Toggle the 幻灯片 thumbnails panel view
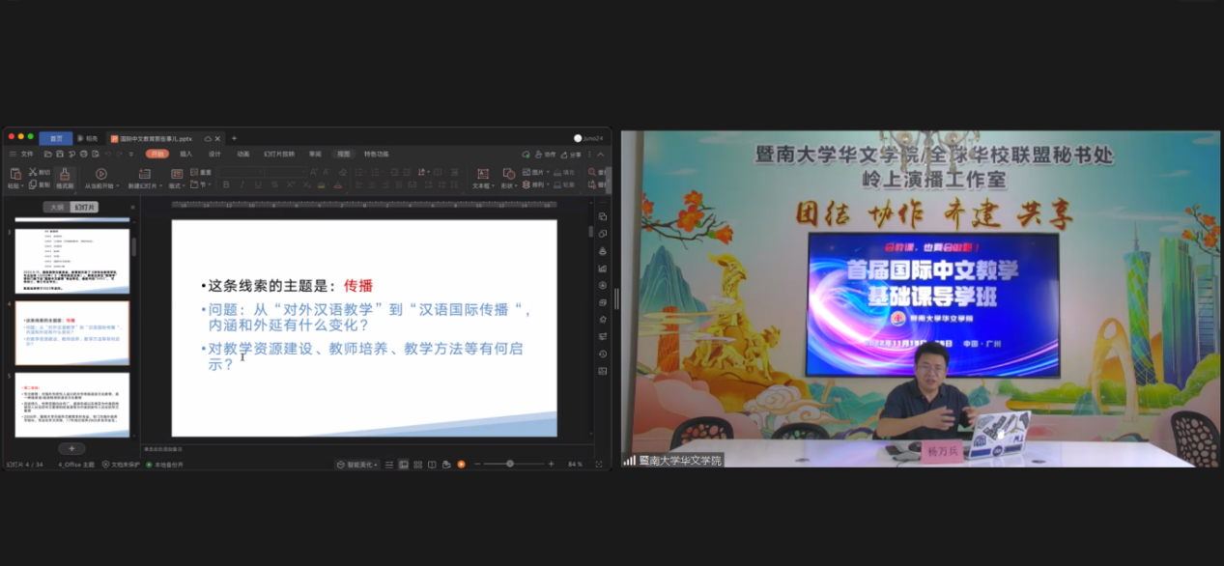 pos(85,207)
